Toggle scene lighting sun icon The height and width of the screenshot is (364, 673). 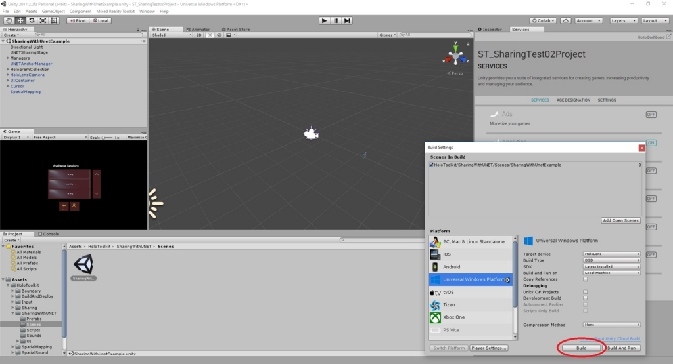tap(210, 35)
